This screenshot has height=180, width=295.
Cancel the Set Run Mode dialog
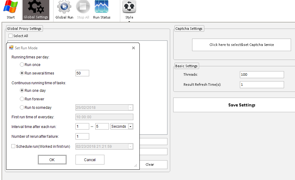tap(90, 160)
